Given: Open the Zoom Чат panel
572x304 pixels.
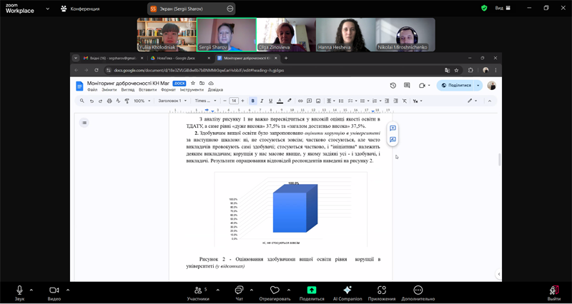Looking at the screenshot, I should click(x=239, y=290).
